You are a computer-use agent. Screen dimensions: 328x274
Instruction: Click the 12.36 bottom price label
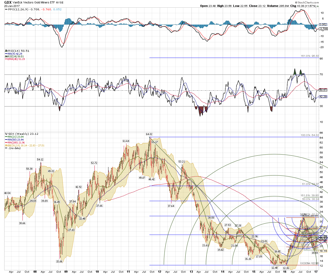286,268
